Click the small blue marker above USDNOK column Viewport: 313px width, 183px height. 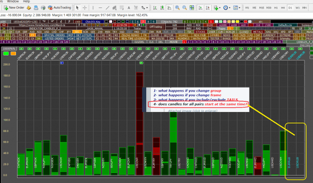tap(62, 63)
